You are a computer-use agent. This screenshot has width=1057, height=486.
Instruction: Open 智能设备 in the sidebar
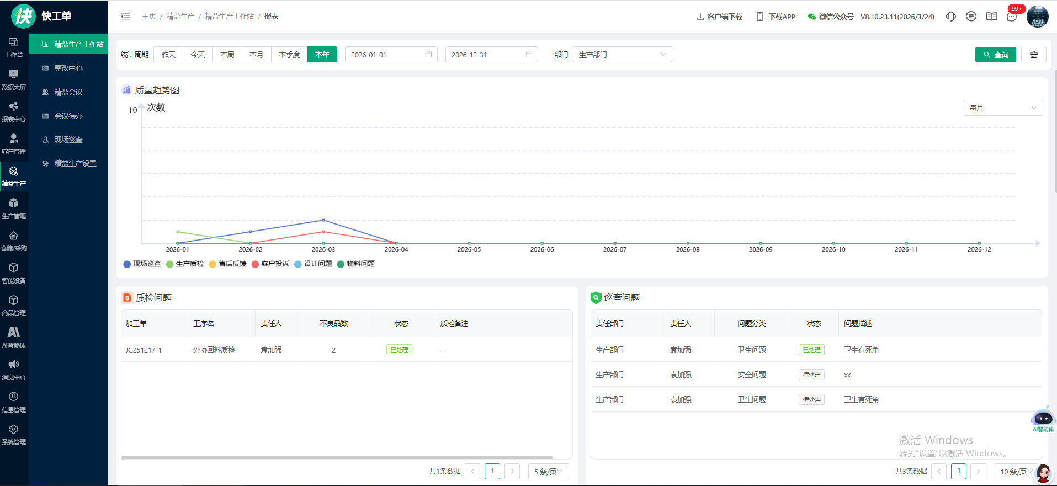[14, 274]
